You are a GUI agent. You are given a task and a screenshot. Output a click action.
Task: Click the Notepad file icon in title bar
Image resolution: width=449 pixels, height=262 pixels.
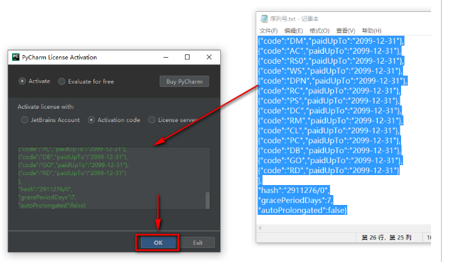[x=263, y=19]
